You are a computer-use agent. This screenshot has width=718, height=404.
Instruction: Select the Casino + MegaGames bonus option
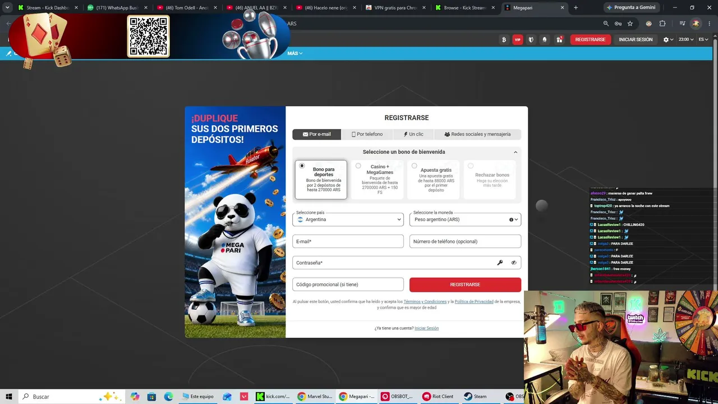[x=358, y=166]
